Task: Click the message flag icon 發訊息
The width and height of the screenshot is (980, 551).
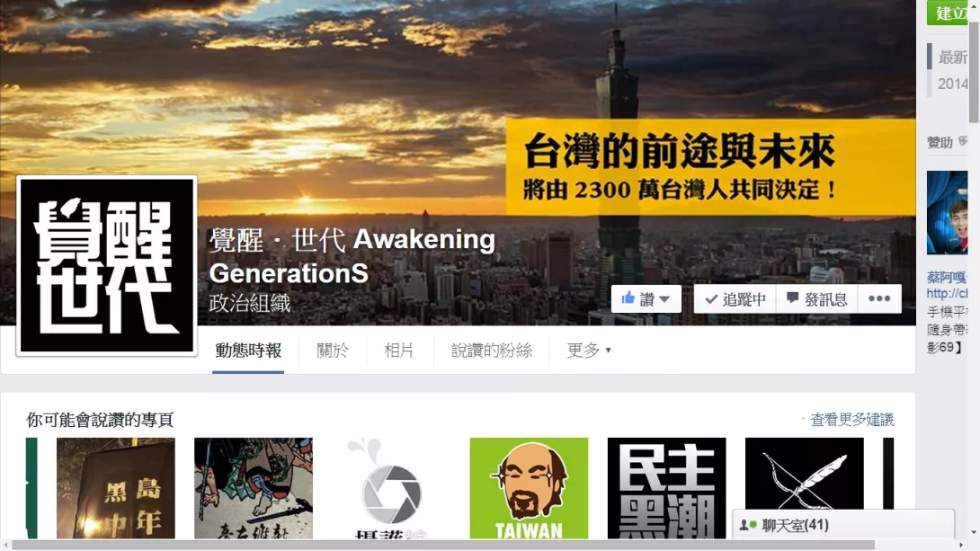Action: [792, 298]
